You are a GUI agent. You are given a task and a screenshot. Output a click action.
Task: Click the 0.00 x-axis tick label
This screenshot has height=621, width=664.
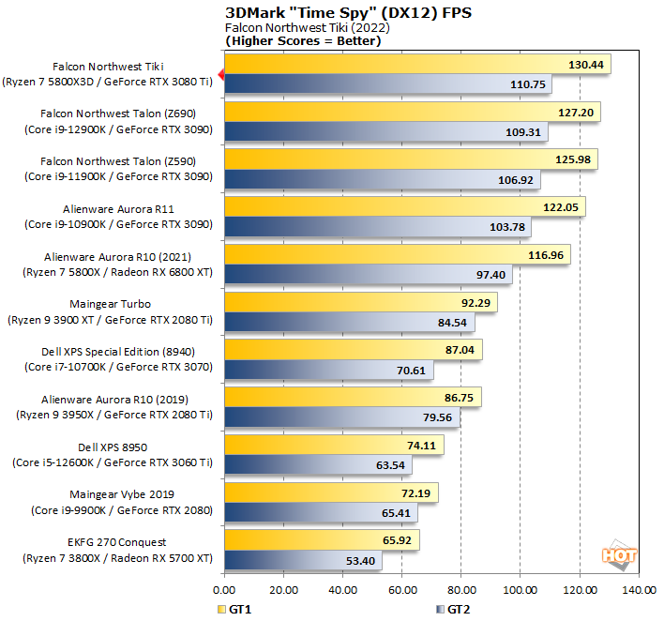pyautogui.click(x=224, y=590)
